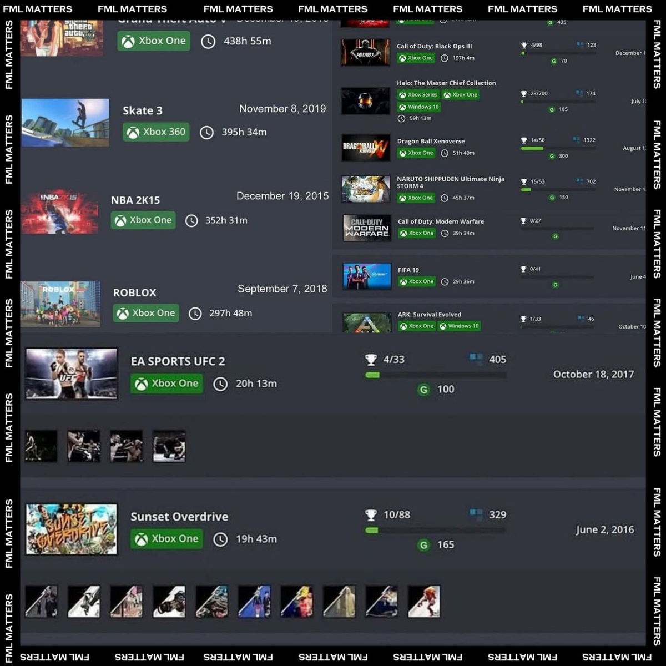Click the Dragon Ball Xenoverse title

[431, 141]
